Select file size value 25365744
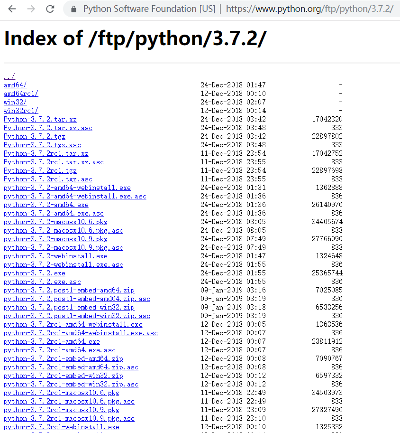Viewport: 400px width, 433px height. [x=327, y=273]
